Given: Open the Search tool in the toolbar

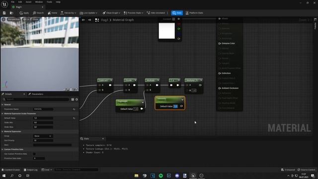Looking at the screenshot, I should click(38, 13).
